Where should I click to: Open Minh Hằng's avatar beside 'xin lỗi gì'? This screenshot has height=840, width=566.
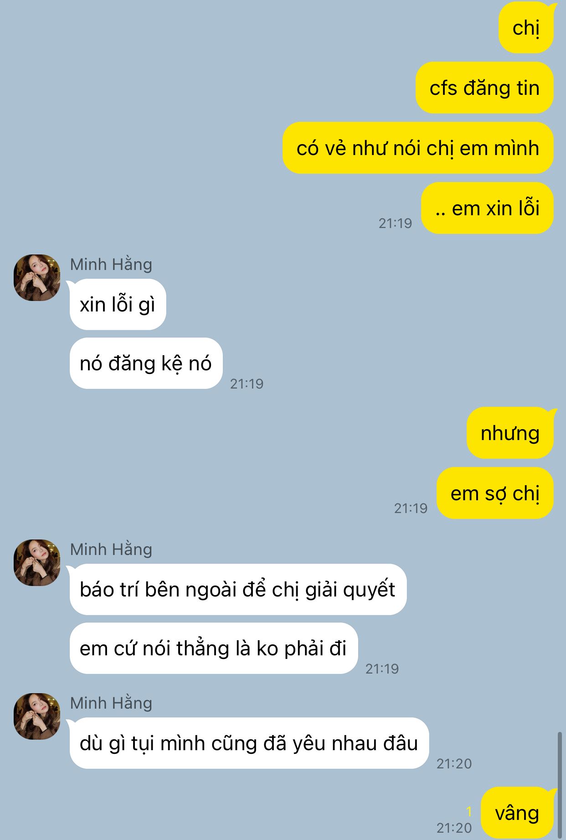(x=37, y=277)
